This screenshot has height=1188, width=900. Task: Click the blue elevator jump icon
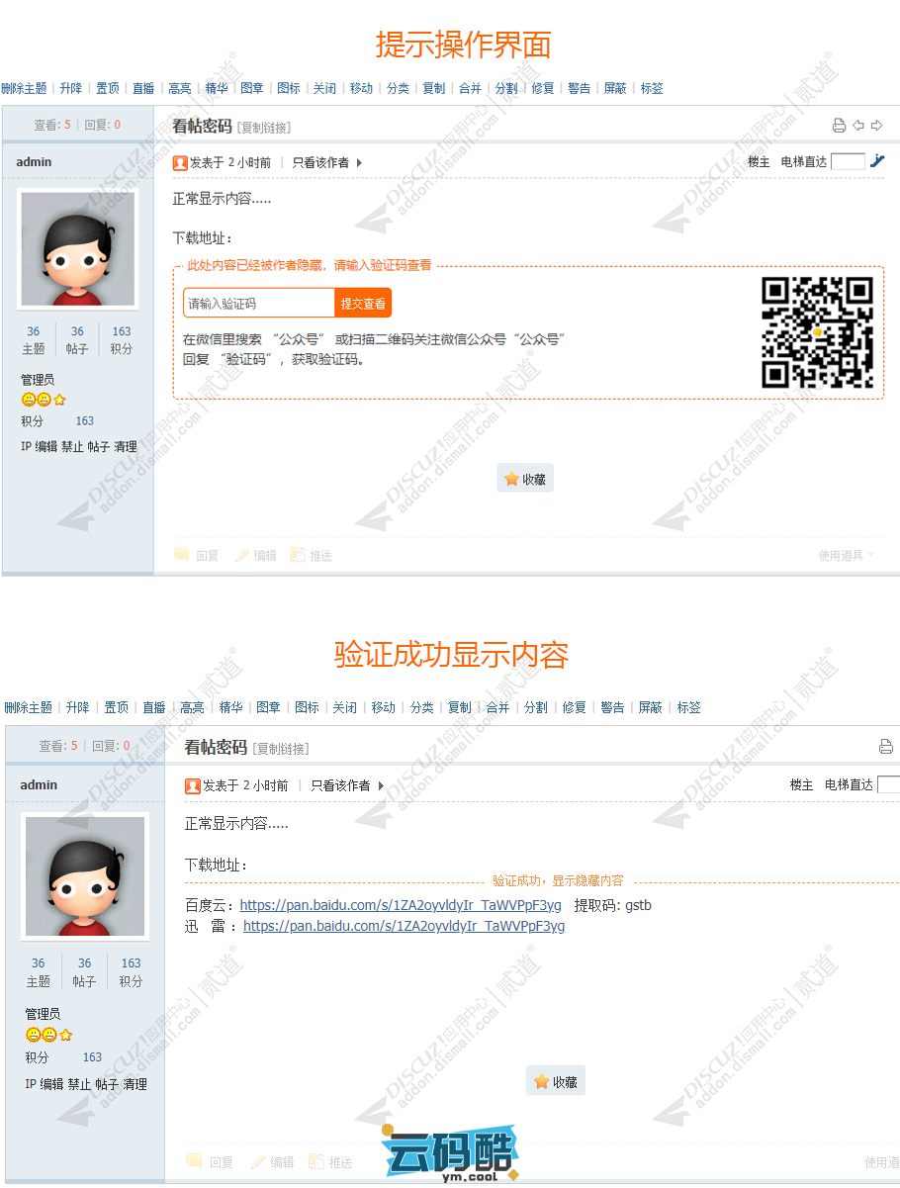tap(877, 161)
